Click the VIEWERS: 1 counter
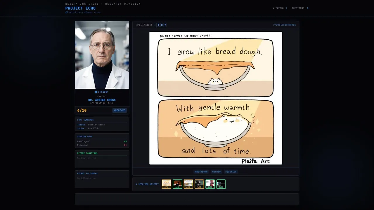The height and width of the screenshot is (210, 374). pyautogui.click(x=280, y=8)
